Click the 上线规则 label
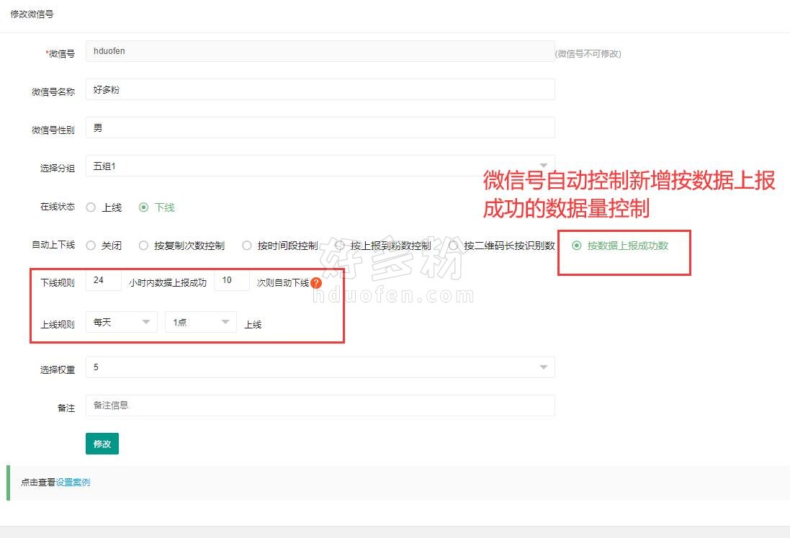 pos(58,325)
